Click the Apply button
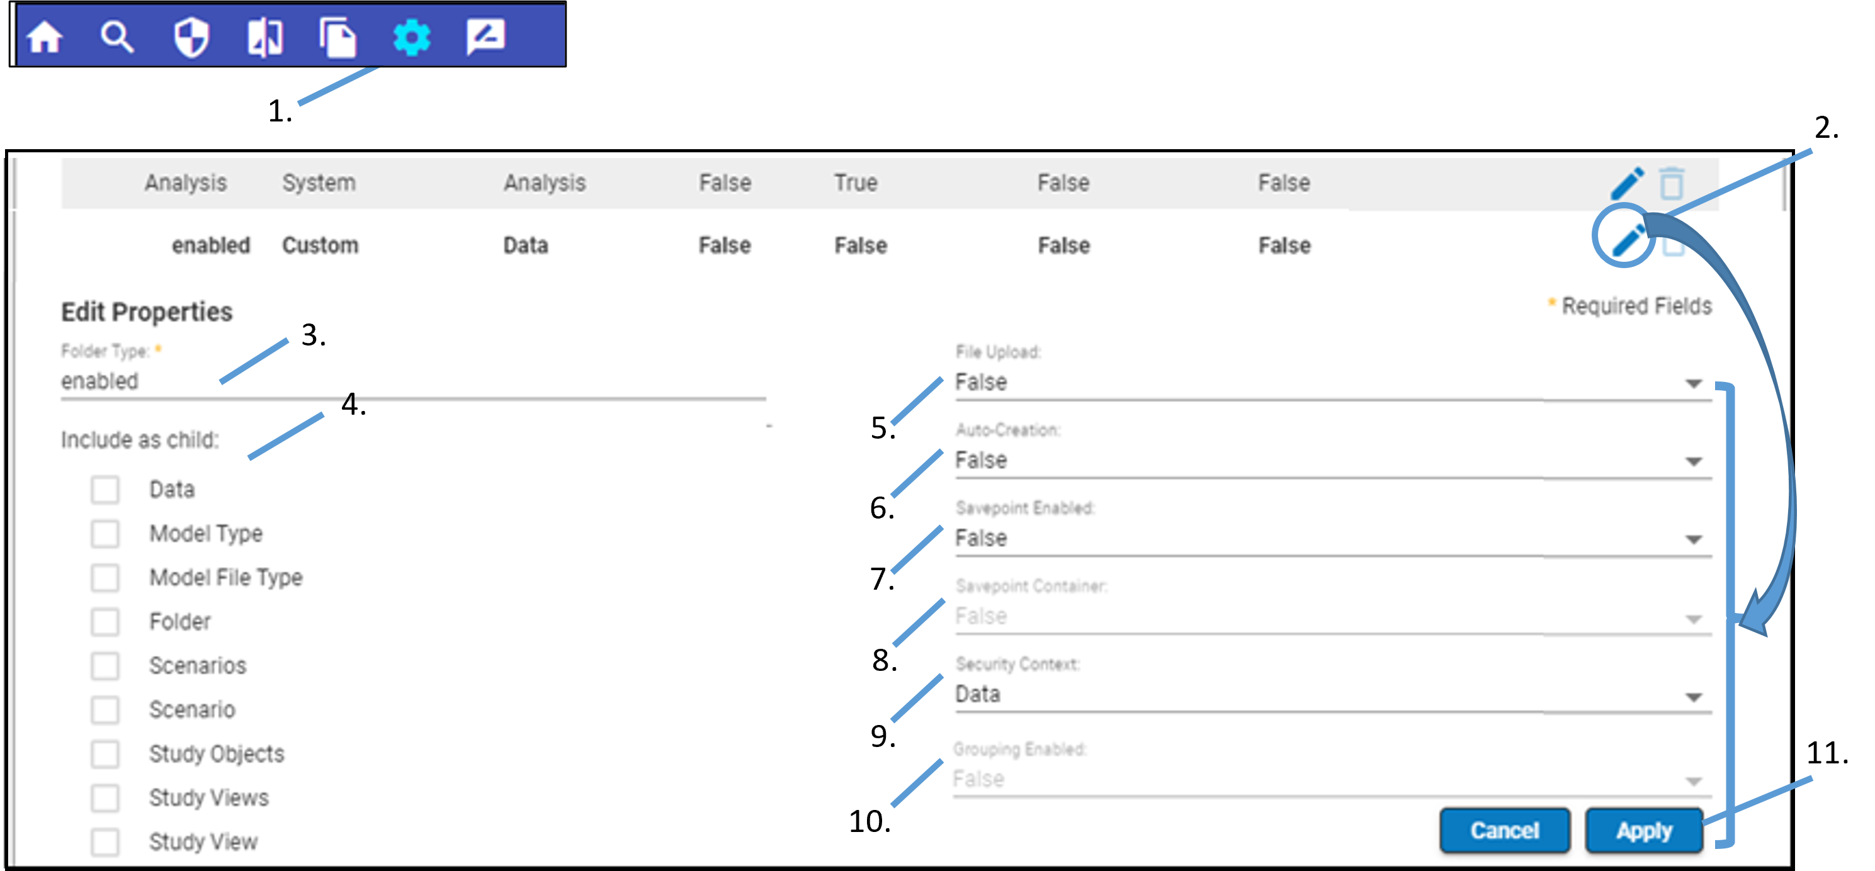Viewport: 1875px width, 871px height. [1645, 830]
